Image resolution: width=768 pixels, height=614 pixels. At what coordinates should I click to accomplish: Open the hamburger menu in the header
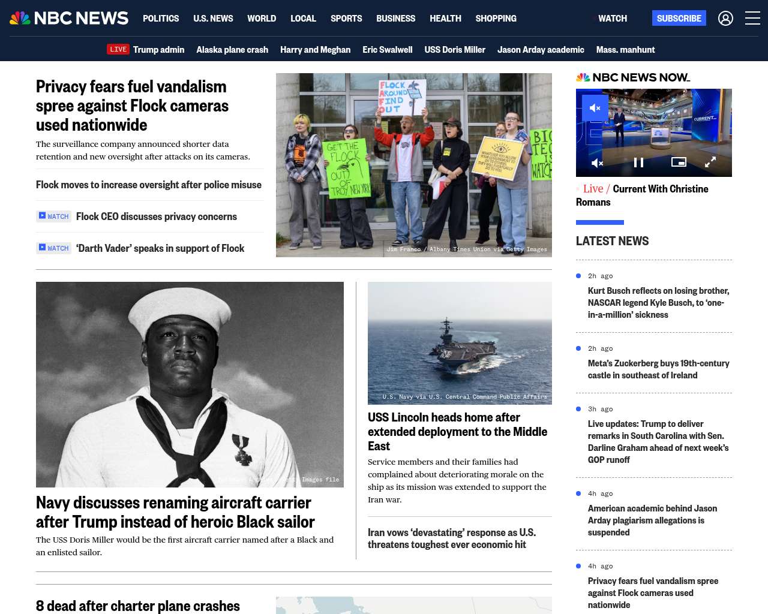(752, 19)
